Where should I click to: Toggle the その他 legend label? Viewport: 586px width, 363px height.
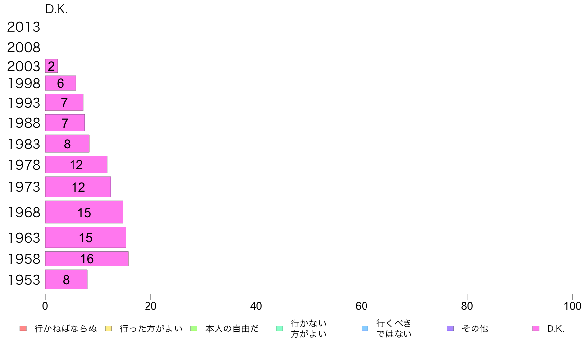475,328
